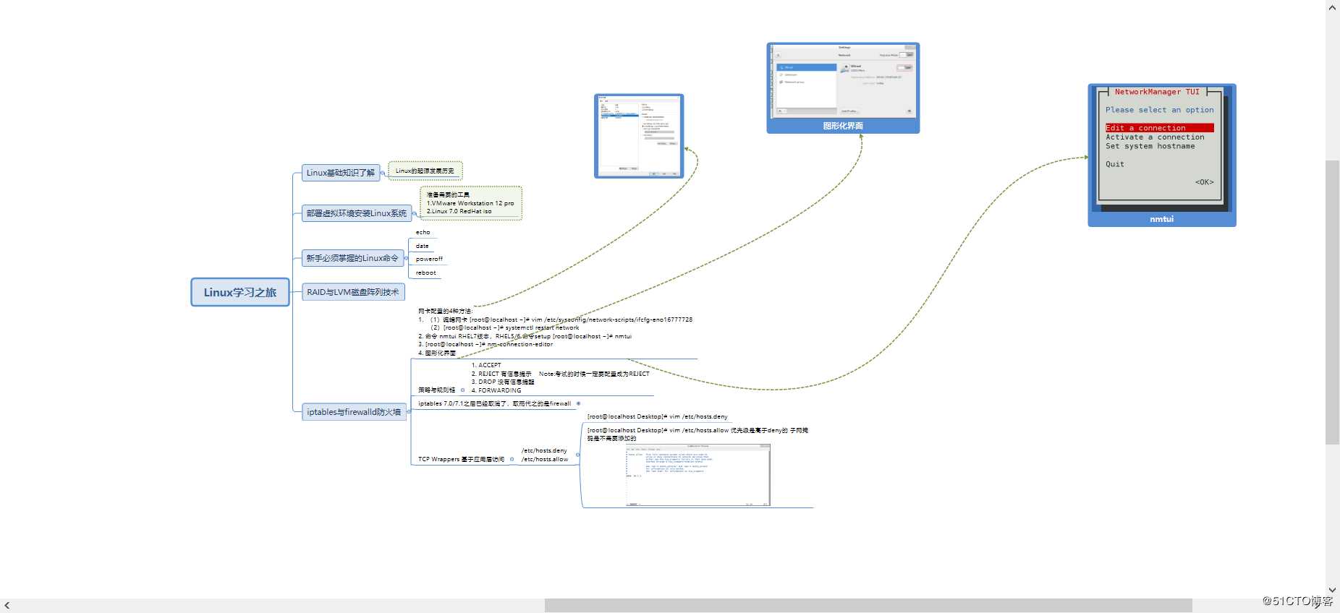Image resolution: width=1340 pixels, height=613 pixels.
Task: Click the vertical scrollbar thumb
Action: 1333,302
